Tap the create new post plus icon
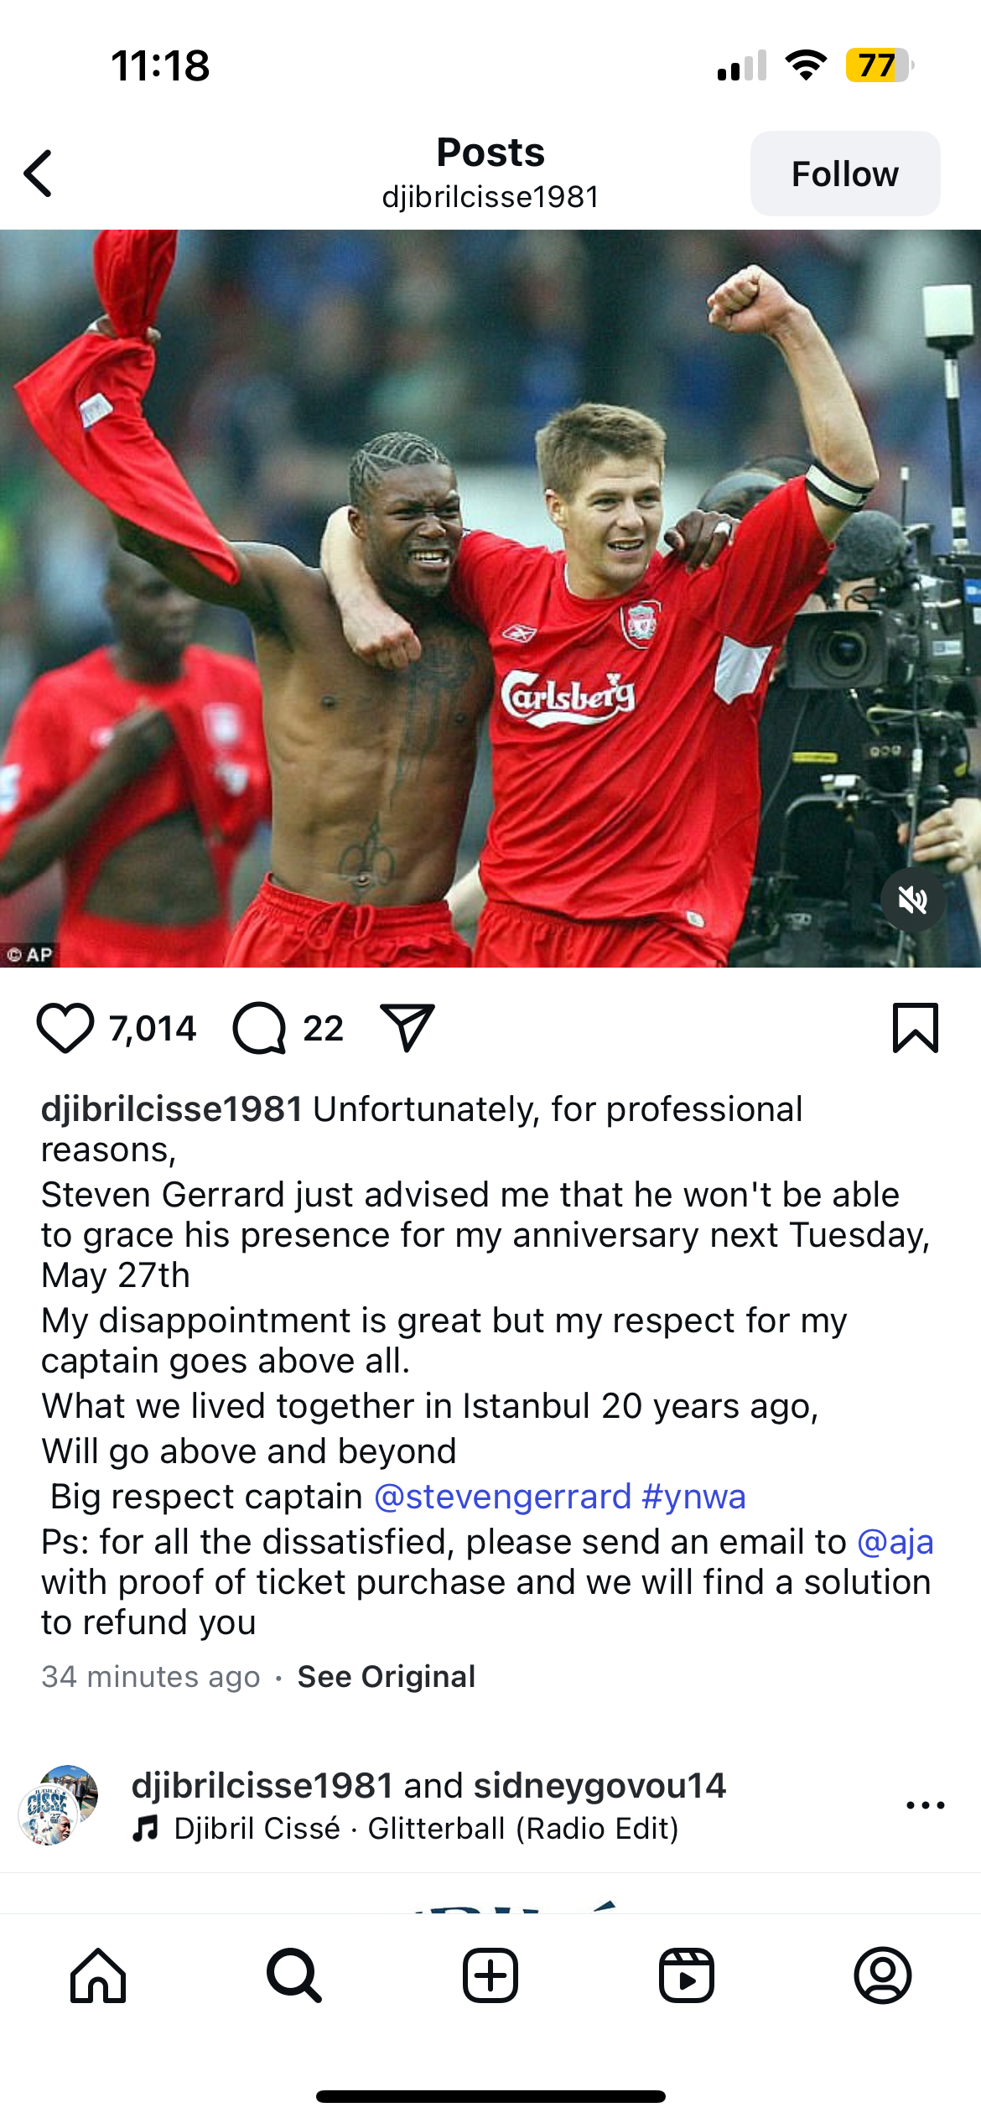Image resolution: width=981 pixels, height=2123 pixels. point(490,1975)
